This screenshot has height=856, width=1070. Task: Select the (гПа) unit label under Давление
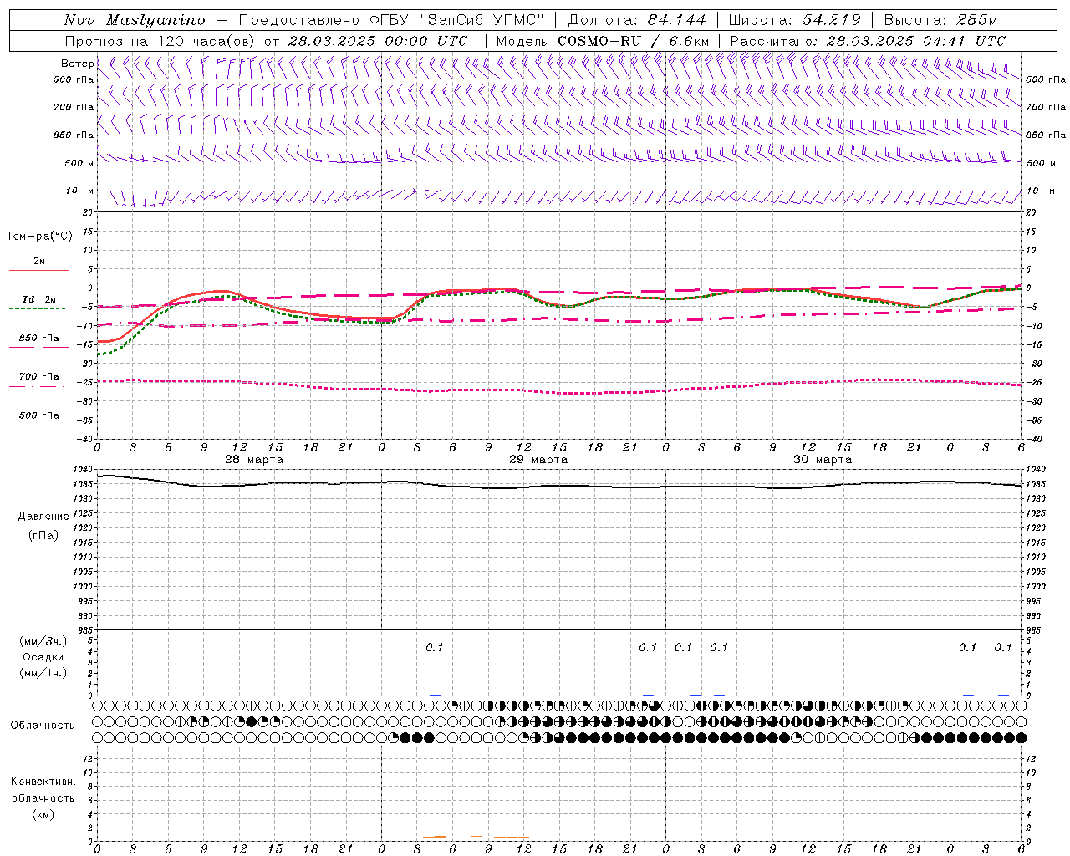[43, 535]
